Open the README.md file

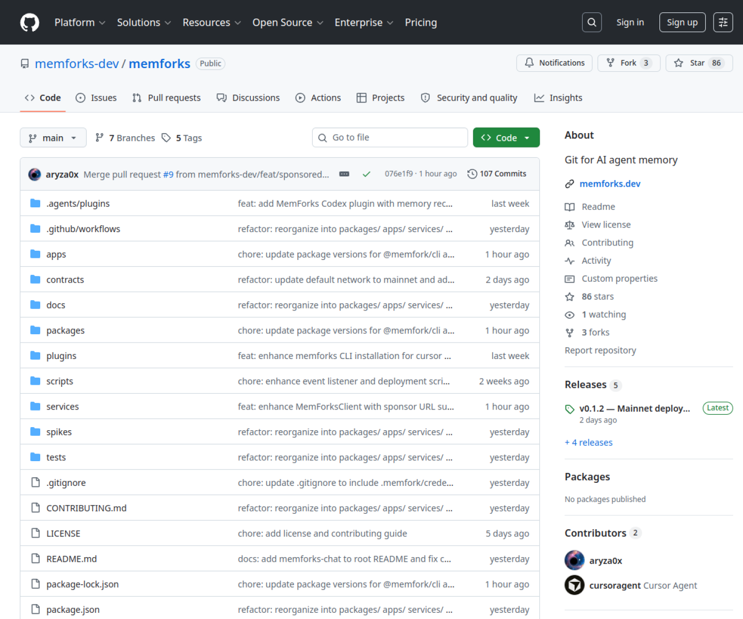pyautogui.click(x=71, y=559)
